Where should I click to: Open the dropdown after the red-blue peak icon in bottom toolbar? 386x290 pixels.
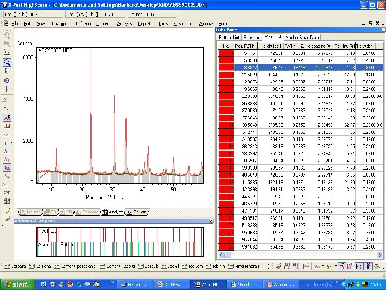pos(323,266)
